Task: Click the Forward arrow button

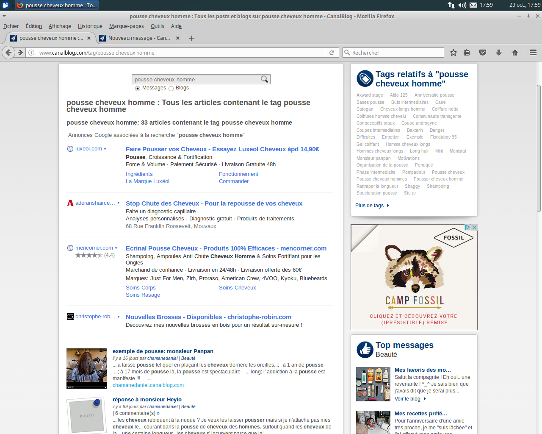Action: tap(20, 53)
